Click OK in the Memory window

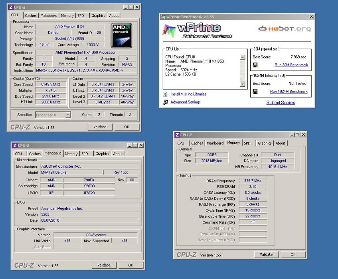[x=293, y=254]
